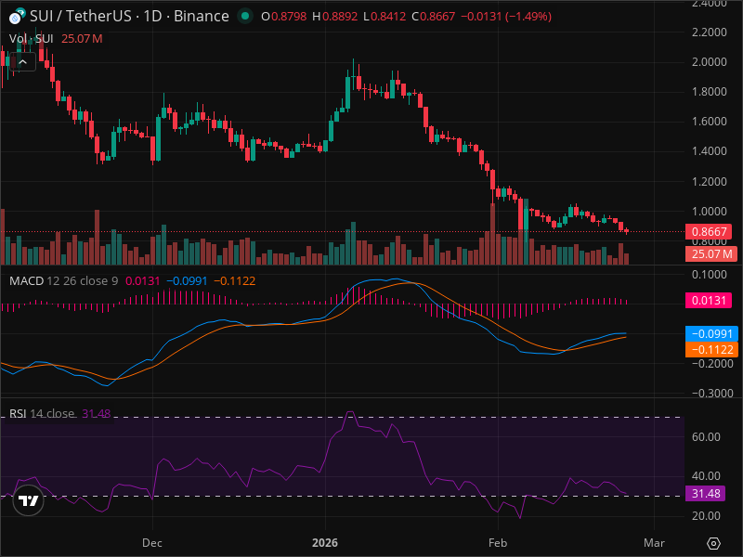Image resolution: width=743 pixels, height=557 pixels.
Task: Open the TradingView logo button
Action: [28, 500]
